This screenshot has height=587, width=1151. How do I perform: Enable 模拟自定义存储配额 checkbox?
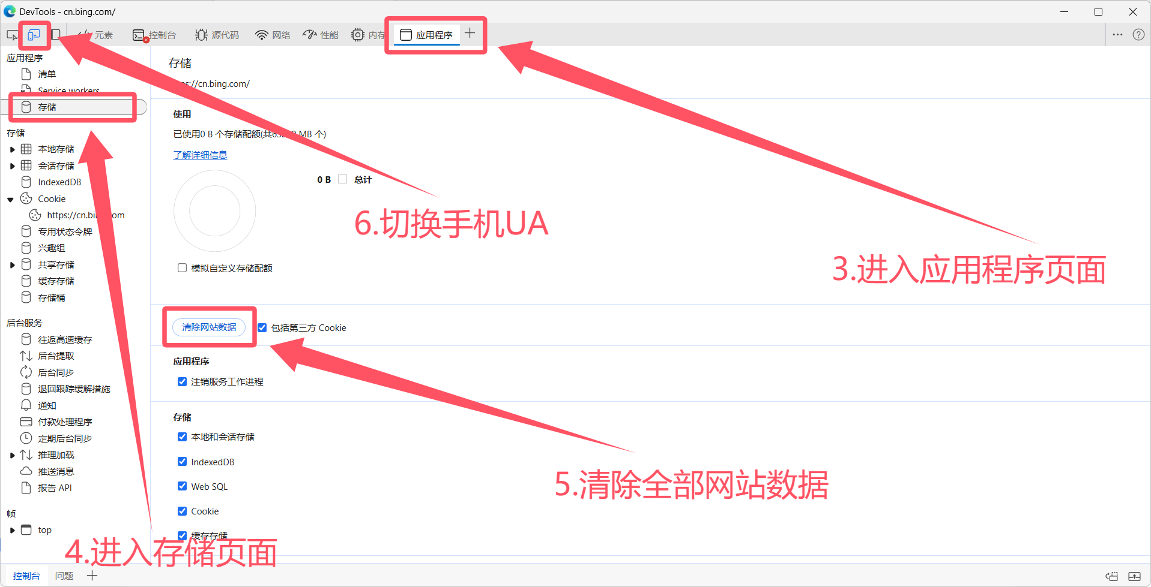coord(182,268)
